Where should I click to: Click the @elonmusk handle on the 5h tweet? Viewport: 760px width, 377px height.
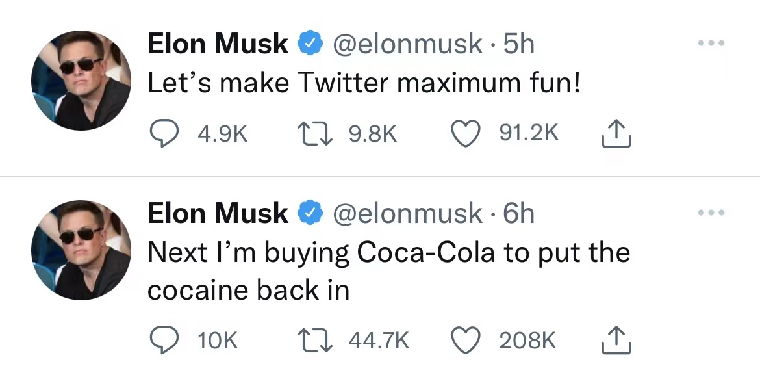pos(407,44)
